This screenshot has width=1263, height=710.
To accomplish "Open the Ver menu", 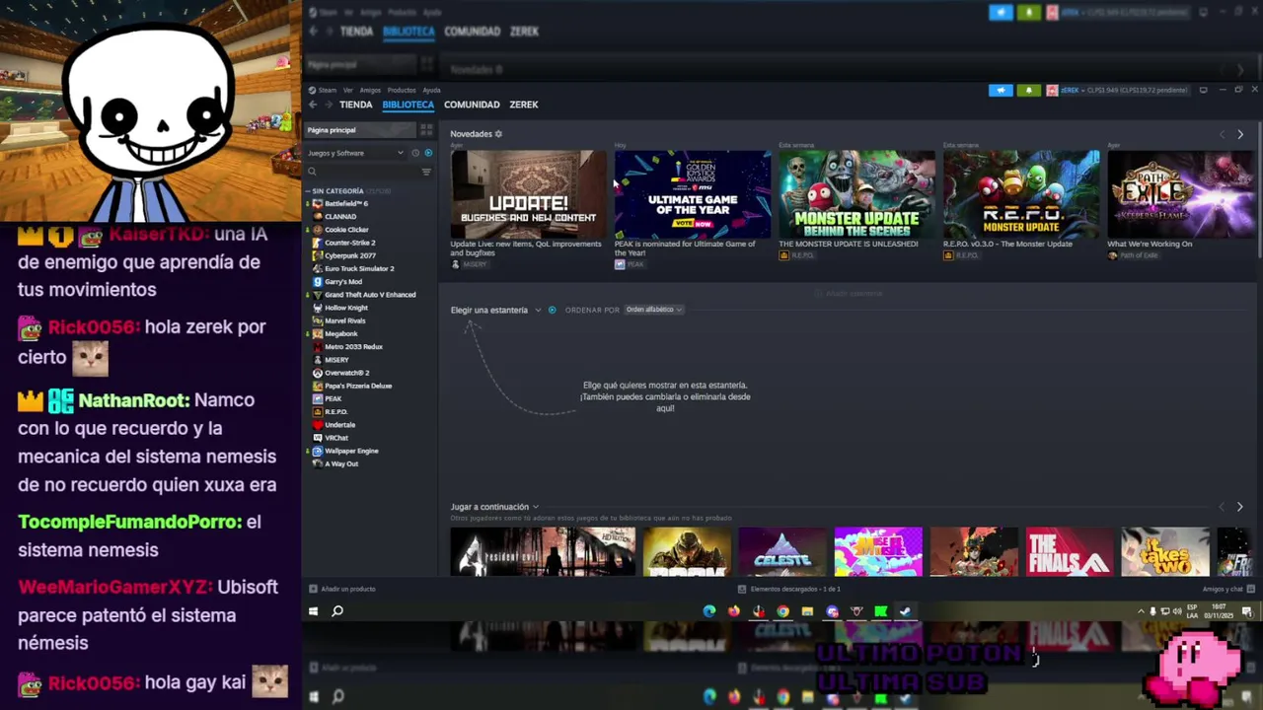I will [x=347, y=91].
